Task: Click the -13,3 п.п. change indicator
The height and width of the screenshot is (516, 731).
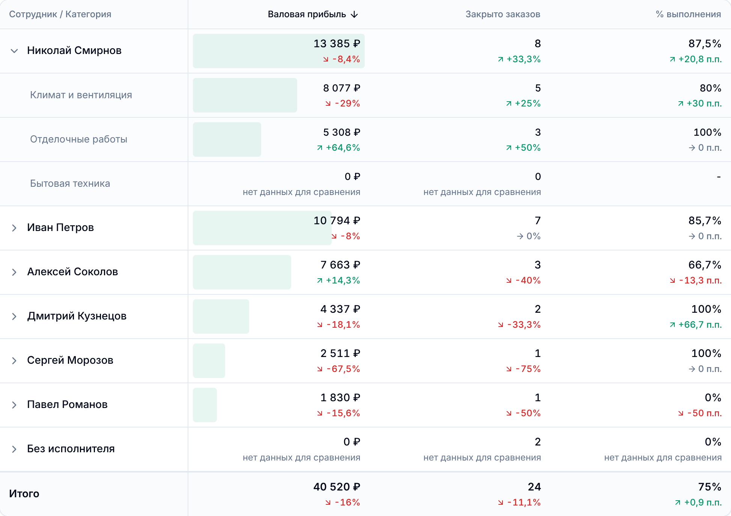Action: tap(696, 280)
